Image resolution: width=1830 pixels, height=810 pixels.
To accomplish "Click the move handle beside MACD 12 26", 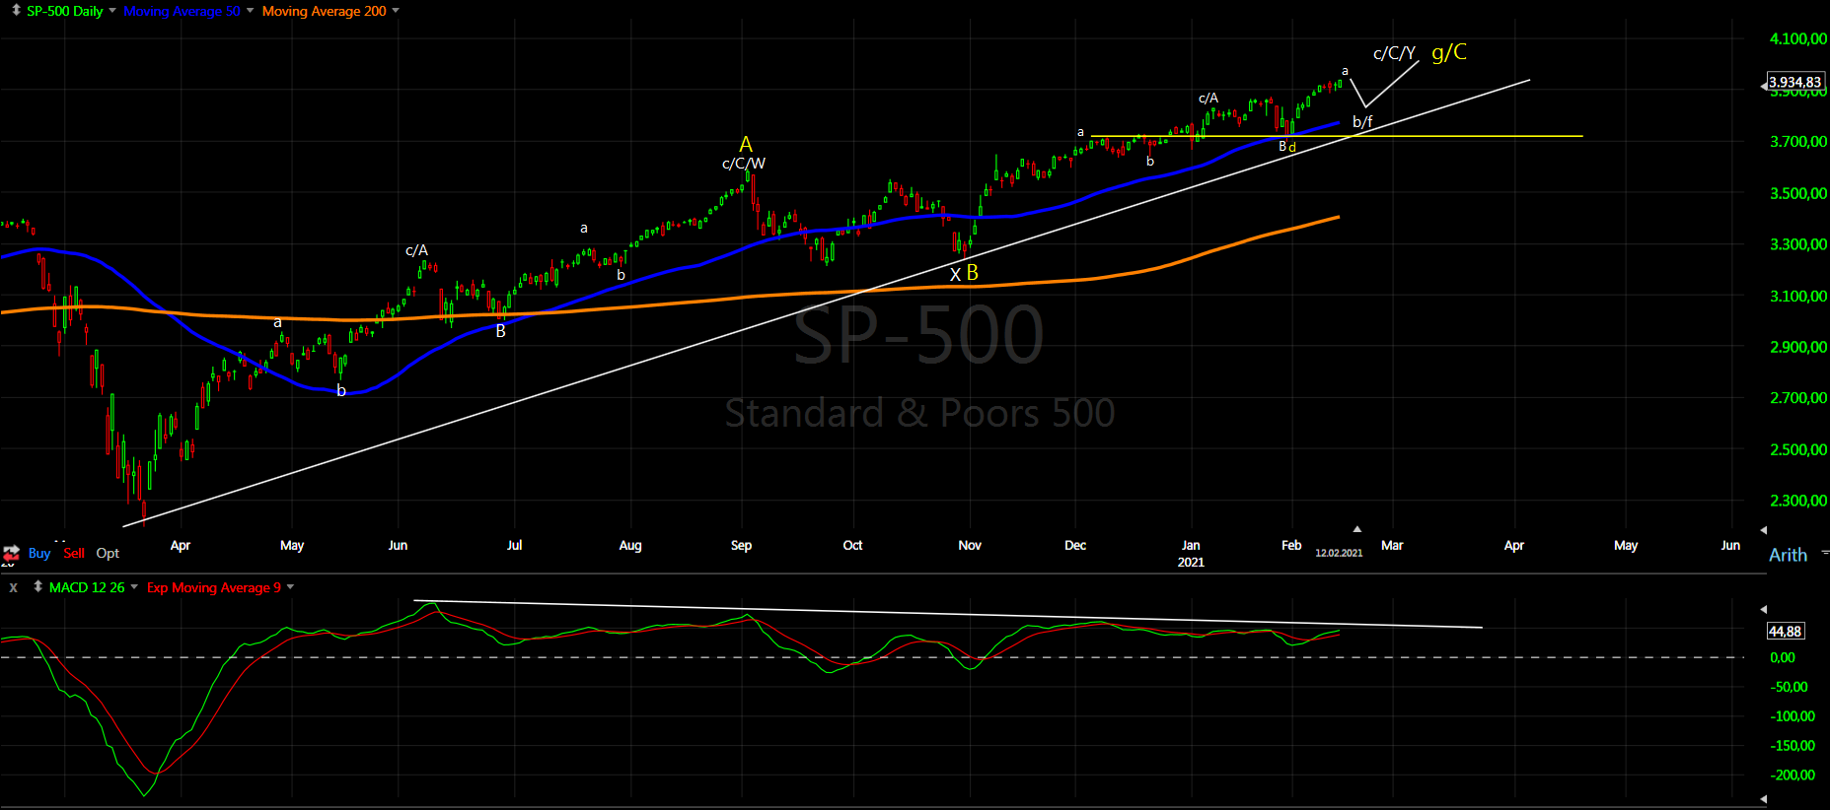I will pos(37,586).
